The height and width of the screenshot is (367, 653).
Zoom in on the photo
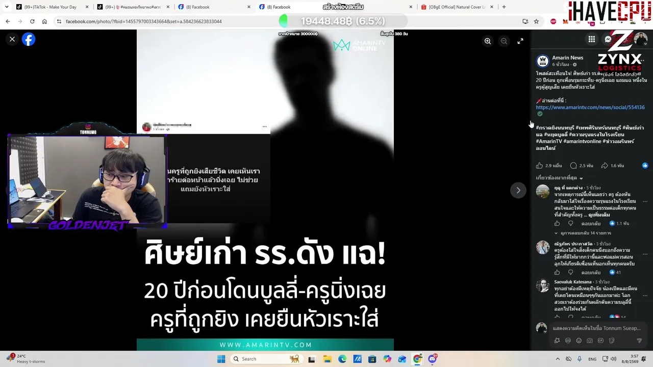(488, 41)
